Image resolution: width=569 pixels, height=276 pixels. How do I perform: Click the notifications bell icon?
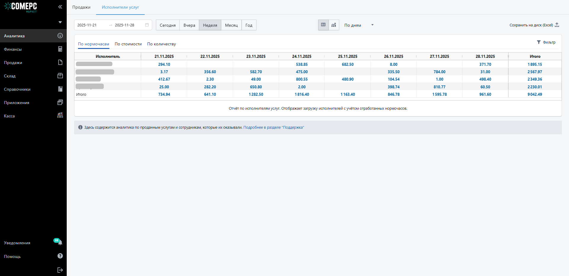pyautogui.click(x=60, y=243)
